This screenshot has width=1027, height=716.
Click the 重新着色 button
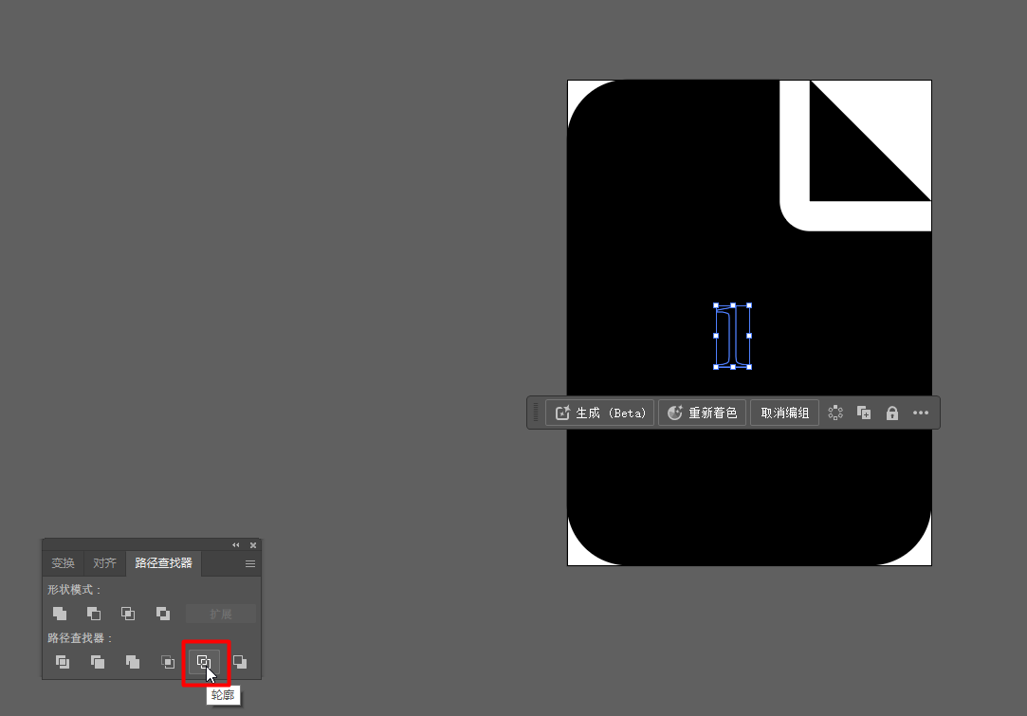[702, 413]
